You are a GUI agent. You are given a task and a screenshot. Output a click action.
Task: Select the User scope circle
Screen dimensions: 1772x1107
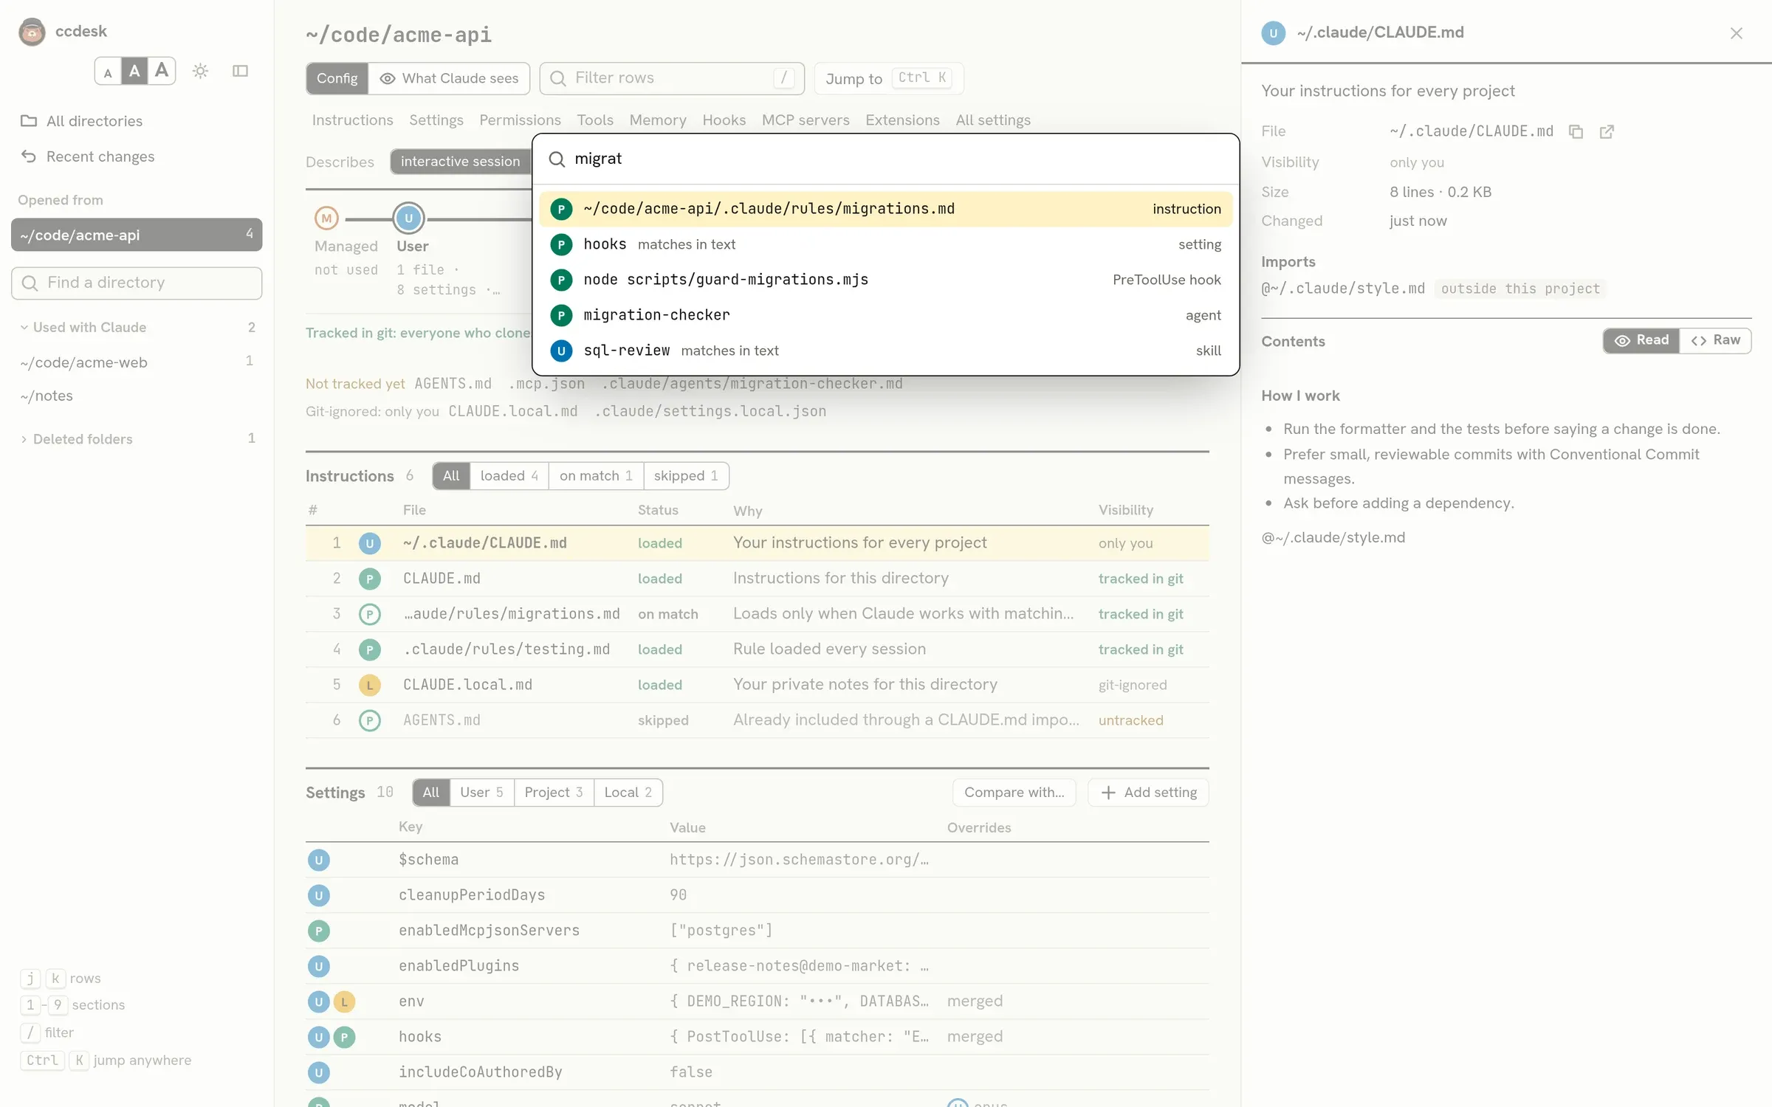408,218
